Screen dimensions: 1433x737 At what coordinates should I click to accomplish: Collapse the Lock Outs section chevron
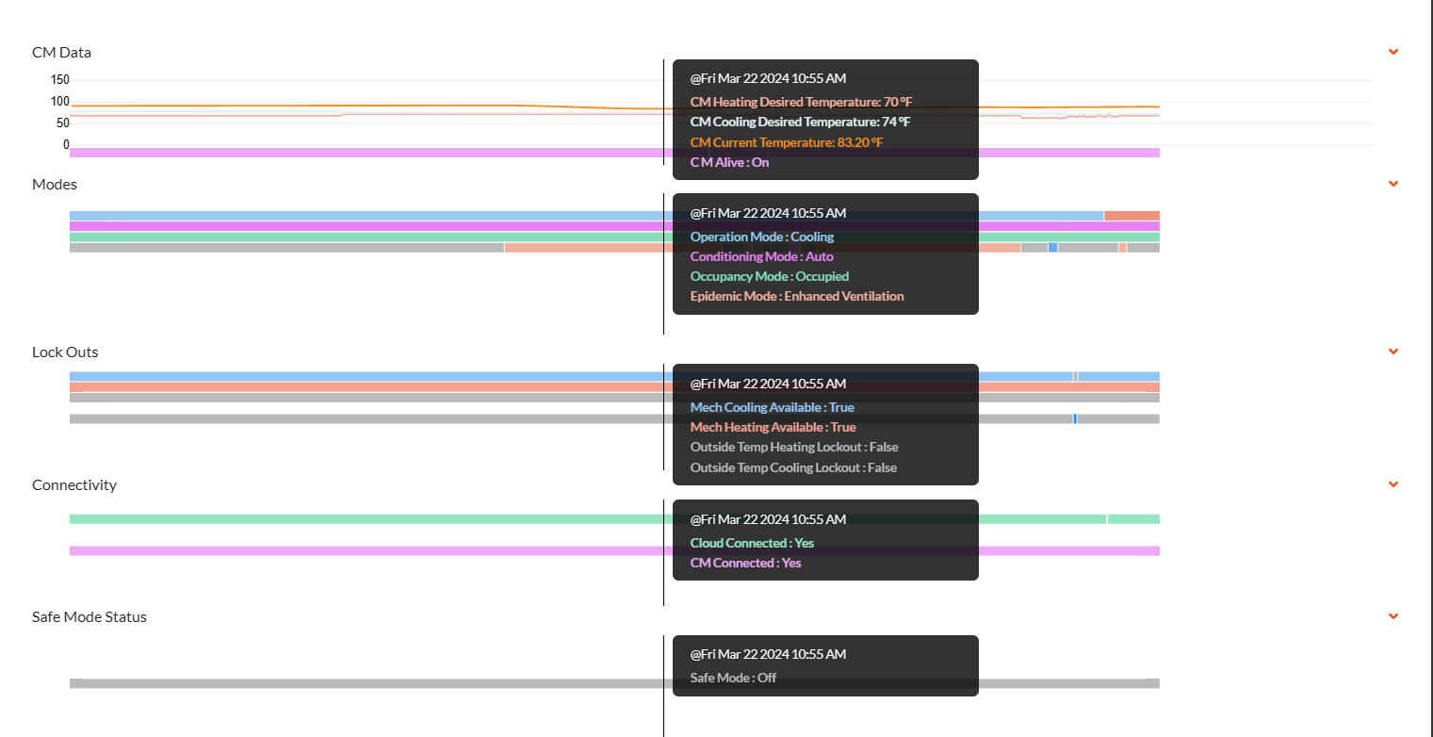[x=1393, y=352]
